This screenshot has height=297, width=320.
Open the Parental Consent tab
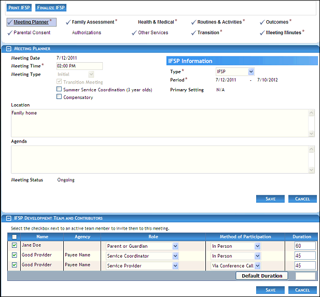tap(32, 33)
